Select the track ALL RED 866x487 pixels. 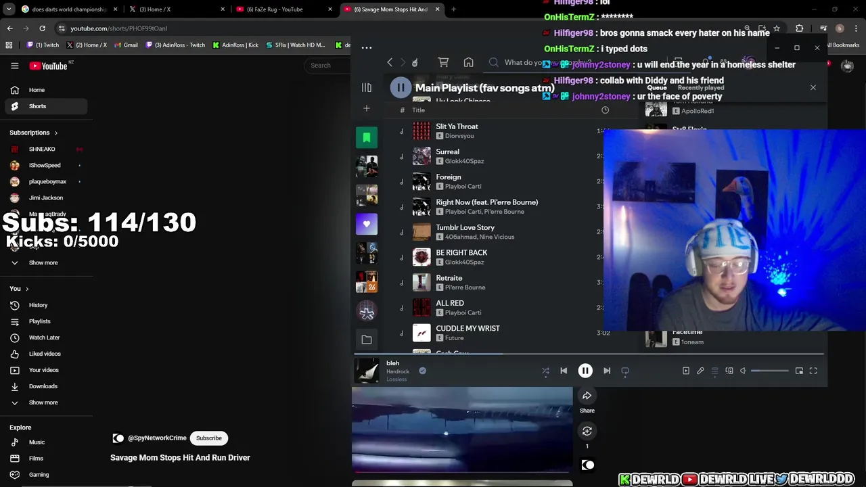click(x=450, y=303)
